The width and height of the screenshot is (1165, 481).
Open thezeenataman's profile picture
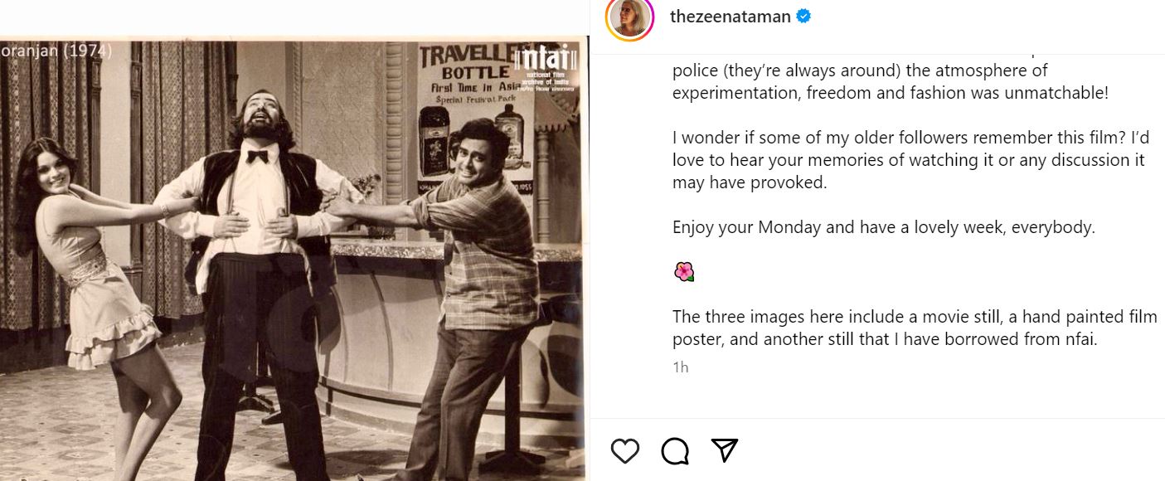pos(629,16)
